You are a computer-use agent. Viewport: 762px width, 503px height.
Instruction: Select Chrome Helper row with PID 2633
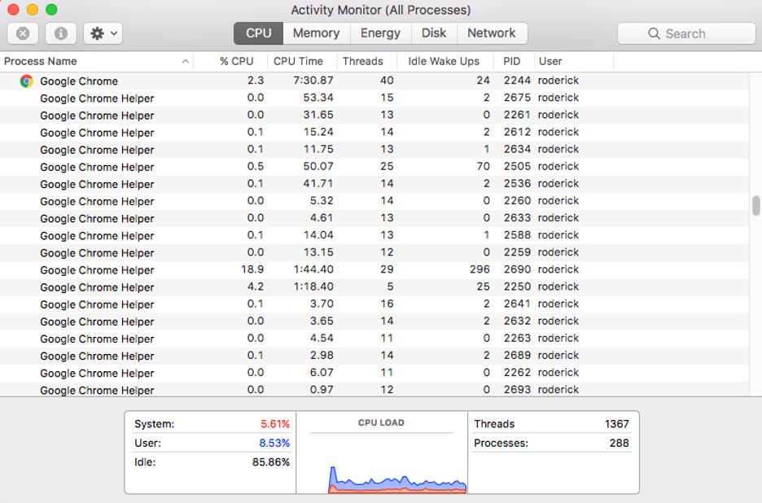click(x=374, y=218)
